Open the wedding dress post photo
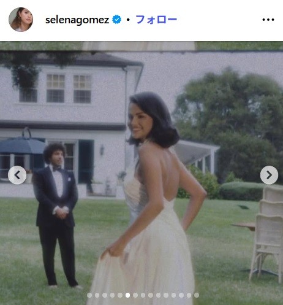Viewport: 283px width, 305px height. coord(141,173)
